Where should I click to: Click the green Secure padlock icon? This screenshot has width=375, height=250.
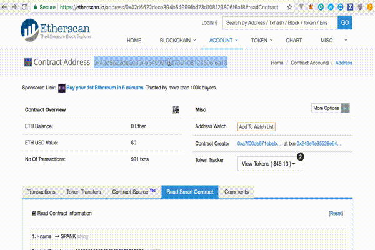coord(36,7)
